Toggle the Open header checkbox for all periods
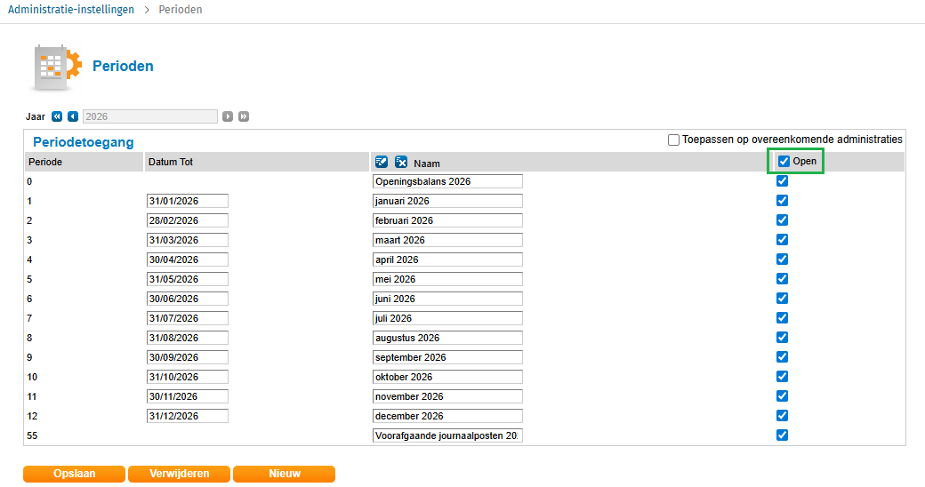Viewport: 925px width, 487px height. pos(784,162)
